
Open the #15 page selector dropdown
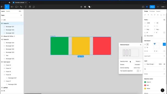[20, 11]
